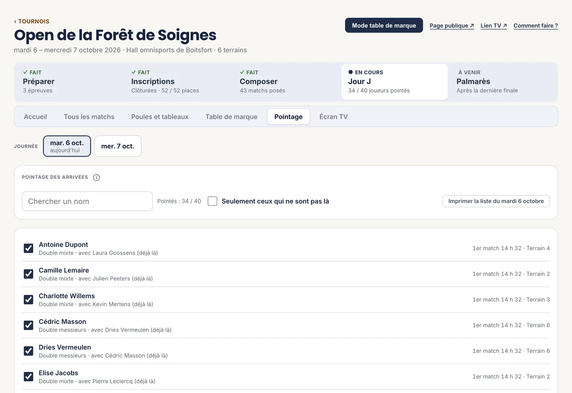
Task: Enable 'Seulement ceux qui ne sont pas là'
Action: click(x=212, y=201)
